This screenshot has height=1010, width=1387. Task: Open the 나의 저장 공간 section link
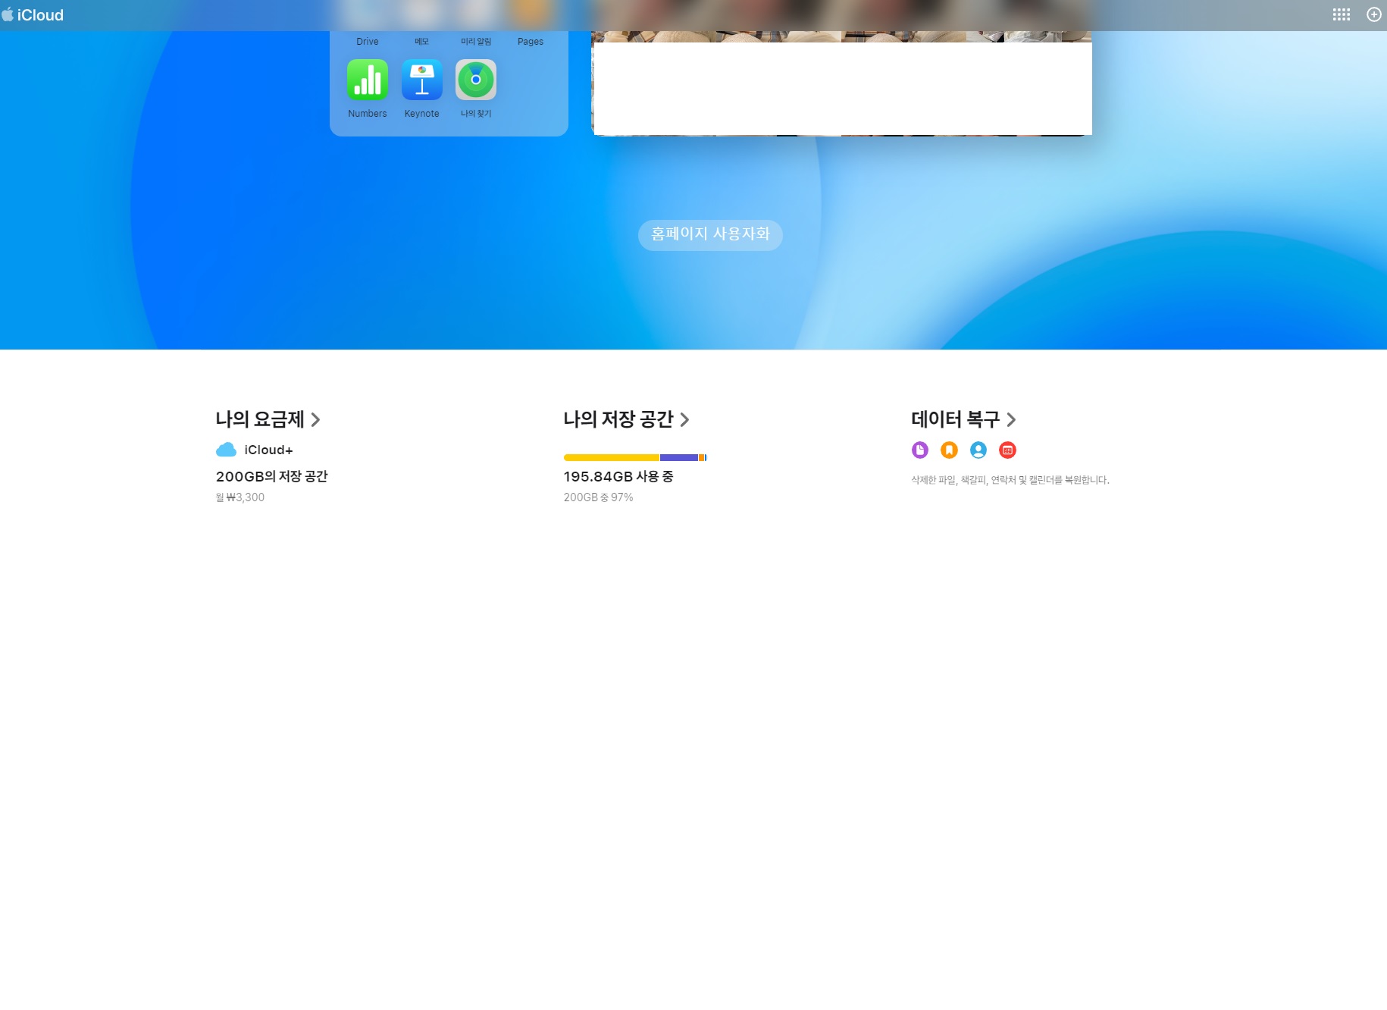[x=626, y=419]
